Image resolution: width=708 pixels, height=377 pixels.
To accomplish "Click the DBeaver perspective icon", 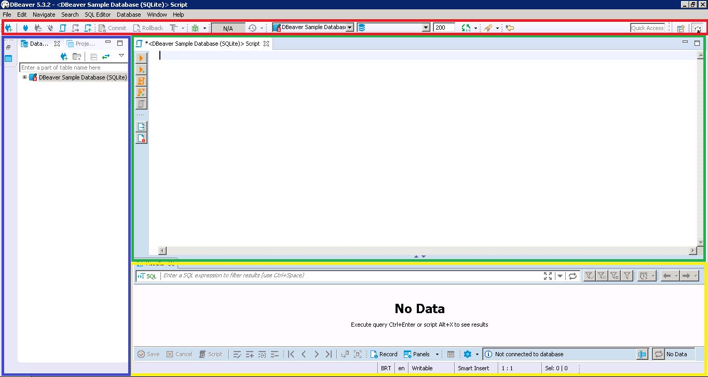I will (698, 29).
